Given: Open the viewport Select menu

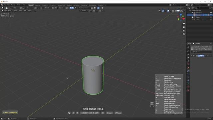Looking at the screenshot, I should [21, 11].
